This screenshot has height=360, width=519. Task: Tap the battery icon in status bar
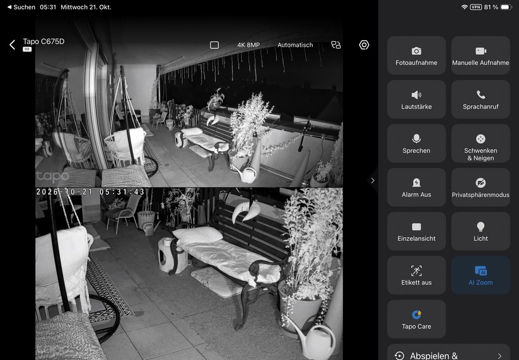pos(506,7)
